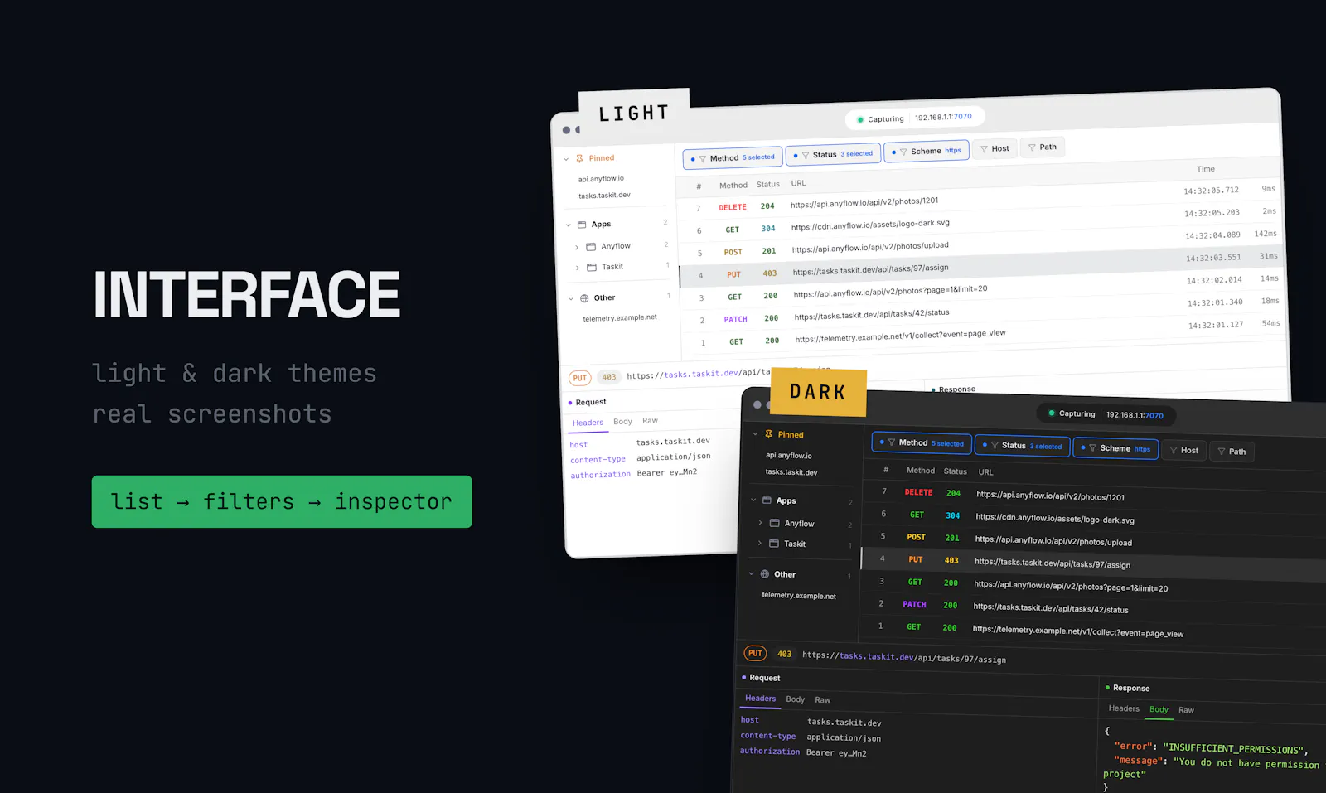Select the DELETE photos/1201 request in light window
Viewport: 1326px width, 793px height.
pyautogui.click(x=978, y=200)
